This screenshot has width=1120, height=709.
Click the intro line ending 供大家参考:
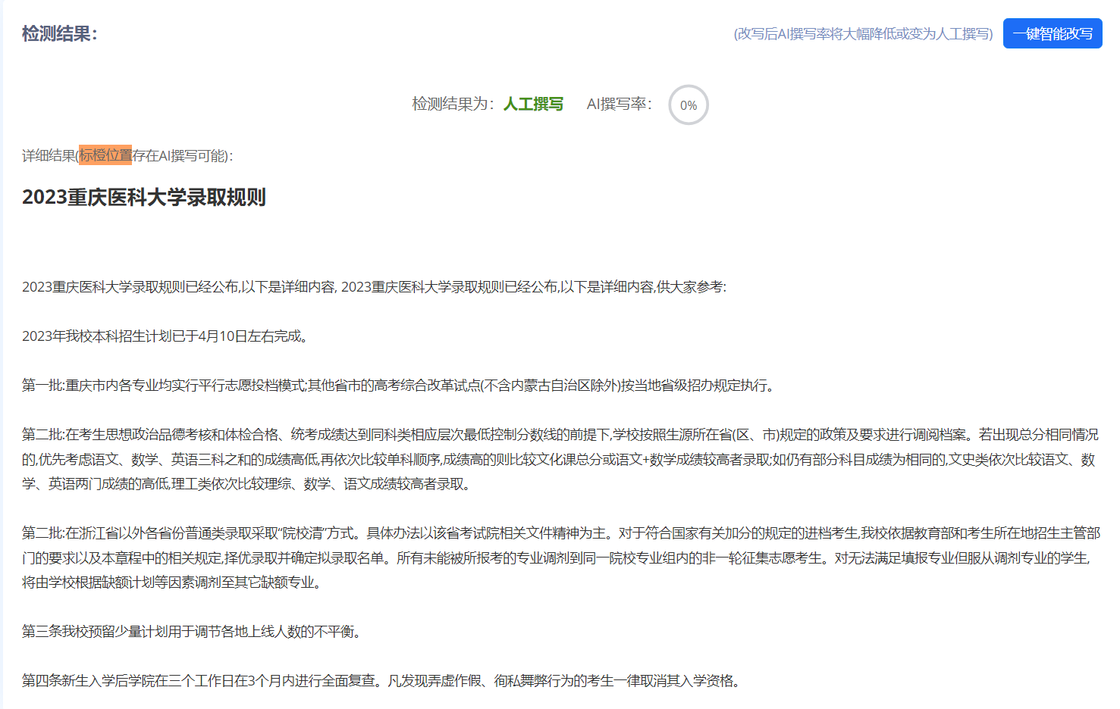(x=375, y=287)
